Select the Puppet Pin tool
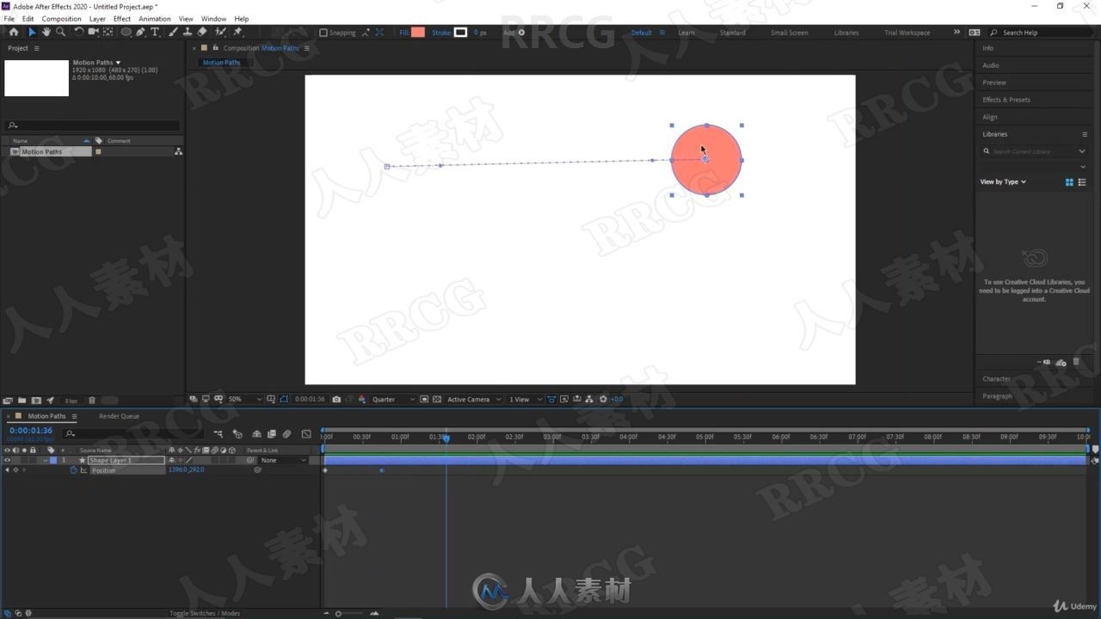This screenshot has width=1101, height=619. (238, 32)
